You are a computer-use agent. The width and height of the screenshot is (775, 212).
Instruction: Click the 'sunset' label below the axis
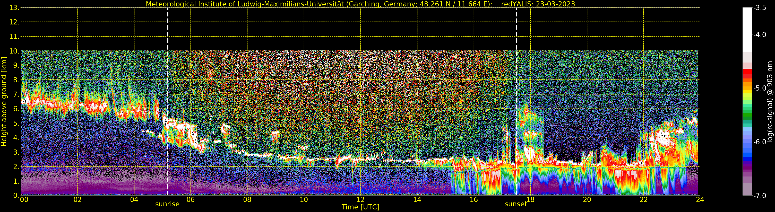[516, 204]
